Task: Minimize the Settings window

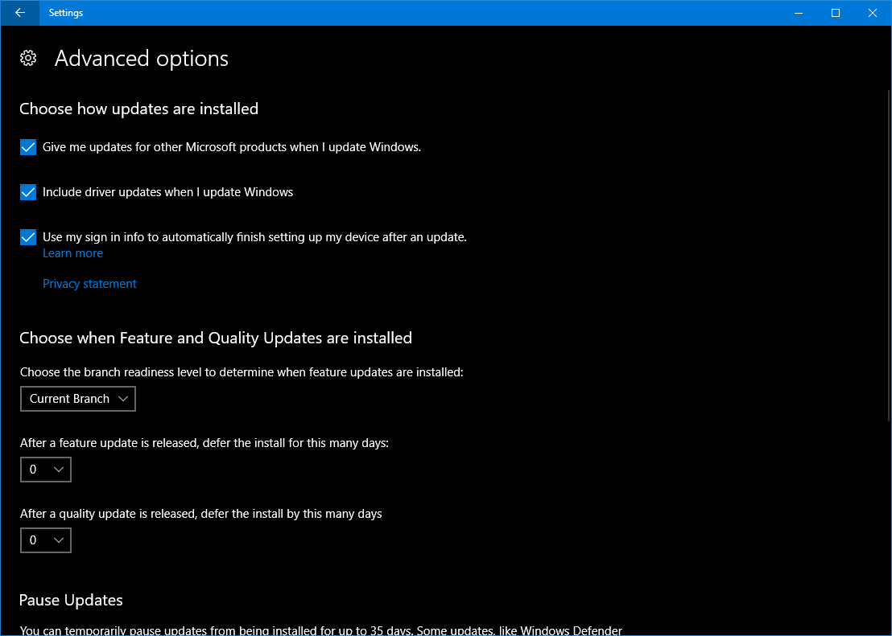Action: point(798,13)
